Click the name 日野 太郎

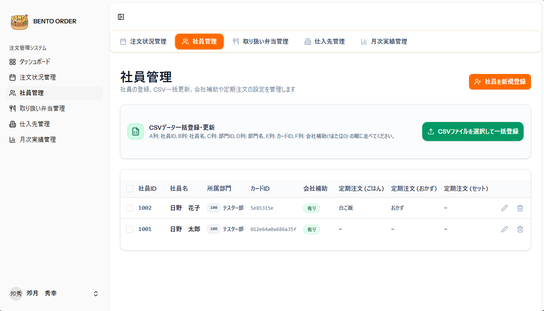coord(185,229)
